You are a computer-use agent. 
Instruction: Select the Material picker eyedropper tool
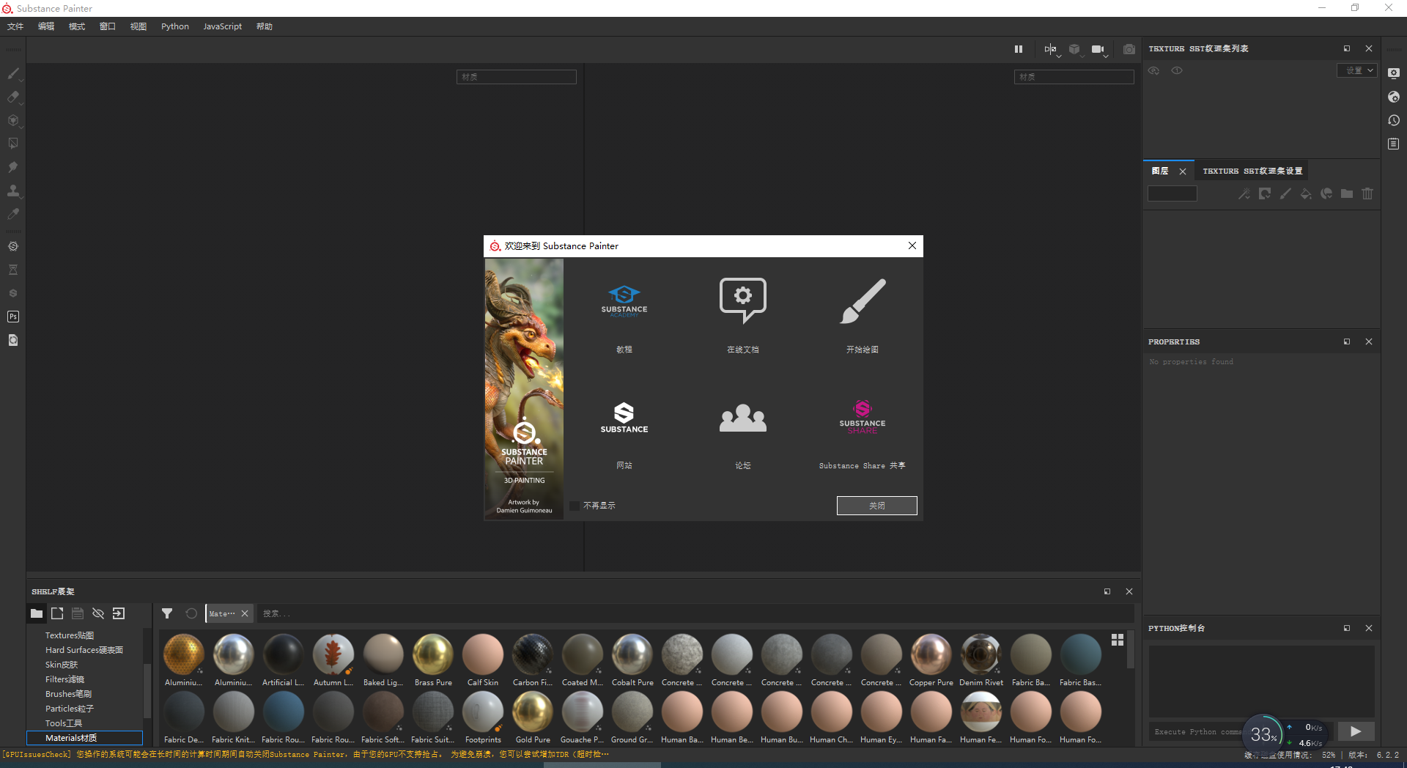(x=13, y=214)
